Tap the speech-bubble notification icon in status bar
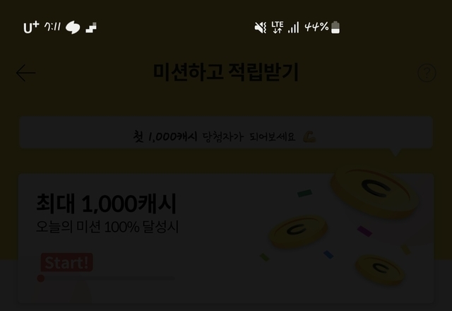 click(73, 28)
